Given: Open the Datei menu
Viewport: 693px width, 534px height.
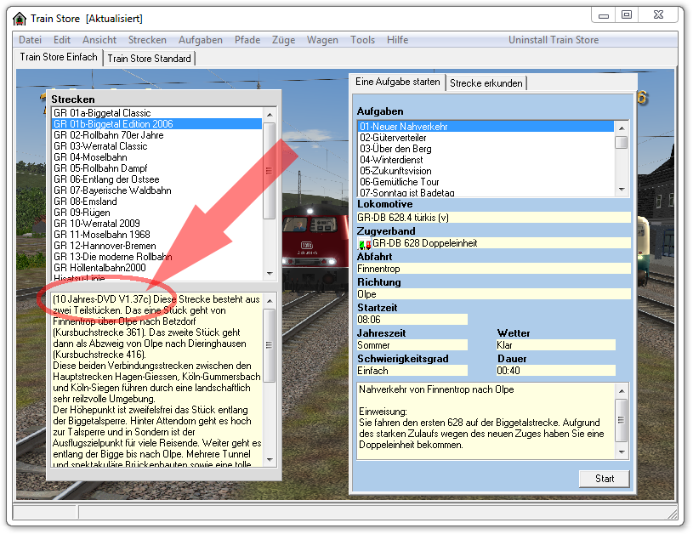Looking at the screenshot, I should point(30,40).
